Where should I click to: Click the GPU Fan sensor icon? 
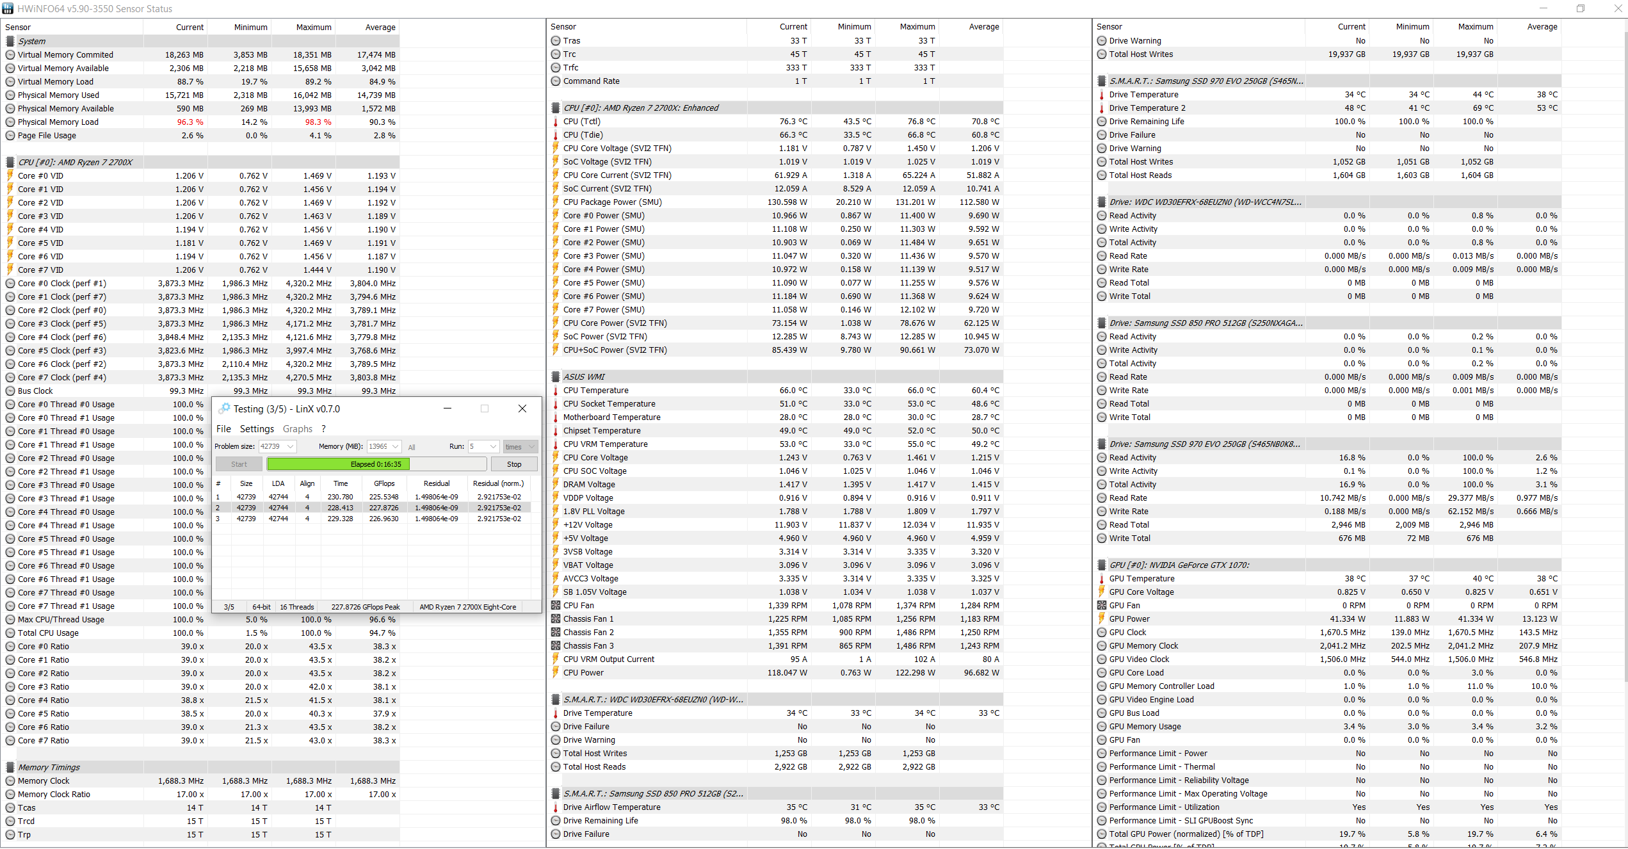click(1102, 606)
